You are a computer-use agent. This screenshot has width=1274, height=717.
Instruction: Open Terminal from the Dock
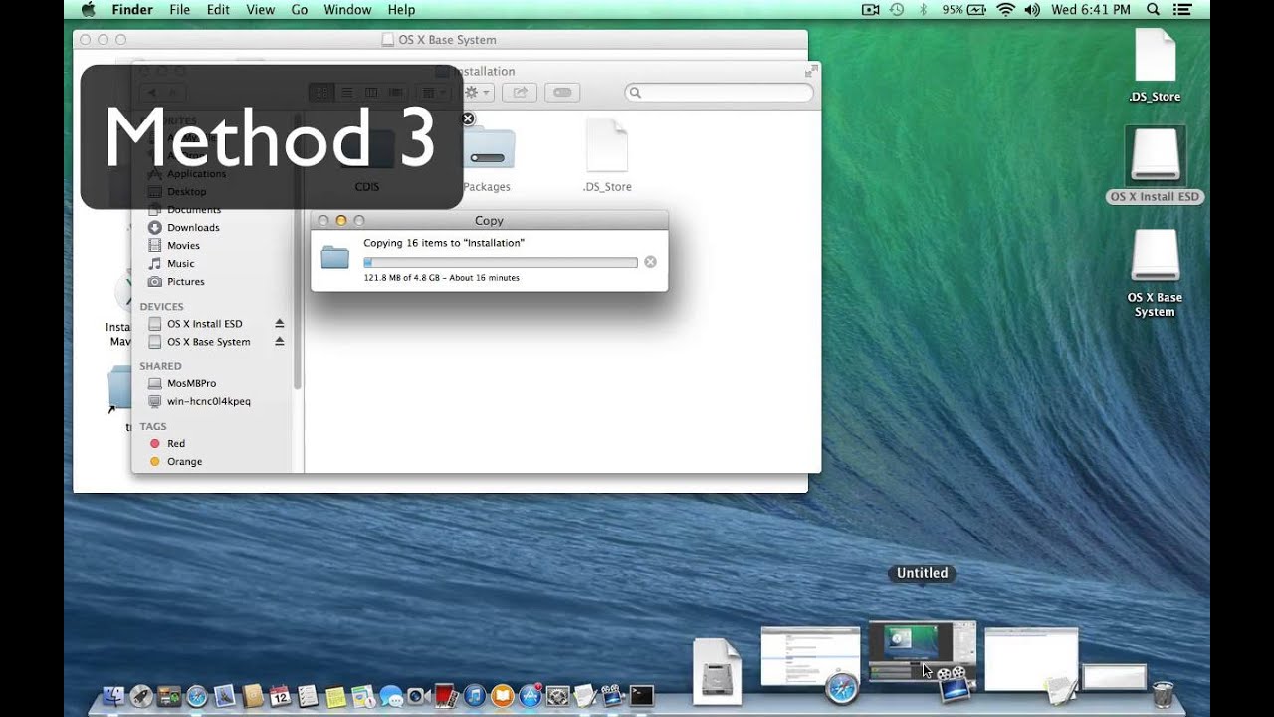coord(641,696)
